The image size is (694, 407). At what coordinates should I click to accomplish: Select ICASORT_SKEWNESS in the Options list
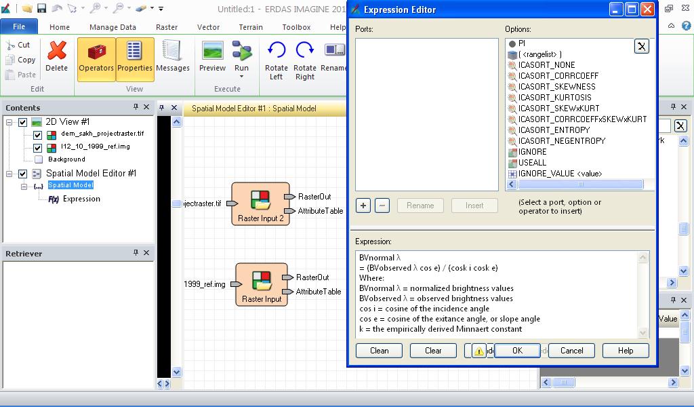[557, 87]
